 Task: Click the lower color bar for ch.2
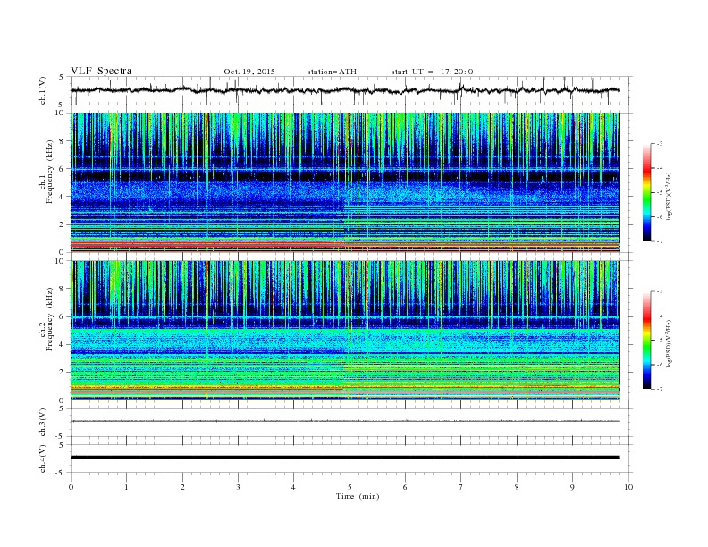tap(646, 340)
